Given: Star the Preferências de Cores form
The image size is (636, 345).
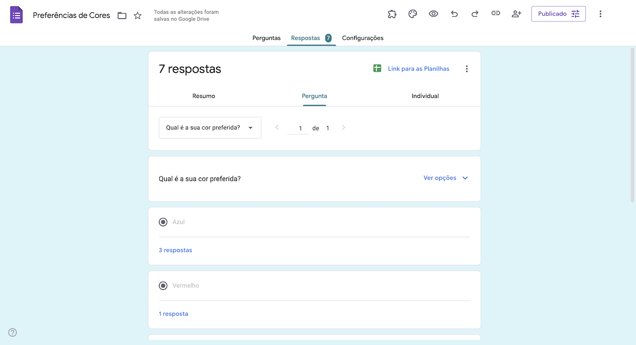Looking at the screenshot, I should 138,15.
